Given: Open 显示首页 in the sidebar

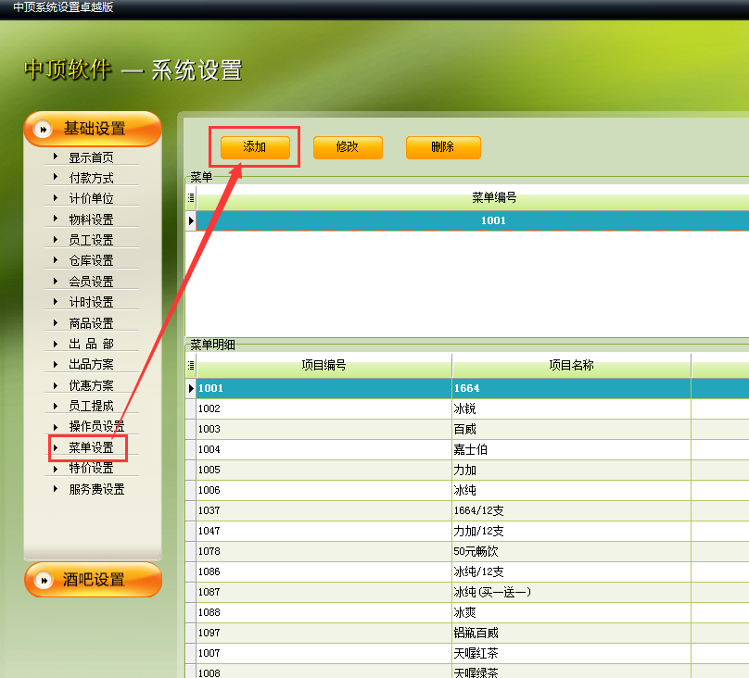Looking at the screenshot, I should pyautogui.click(x=91, y=157).
